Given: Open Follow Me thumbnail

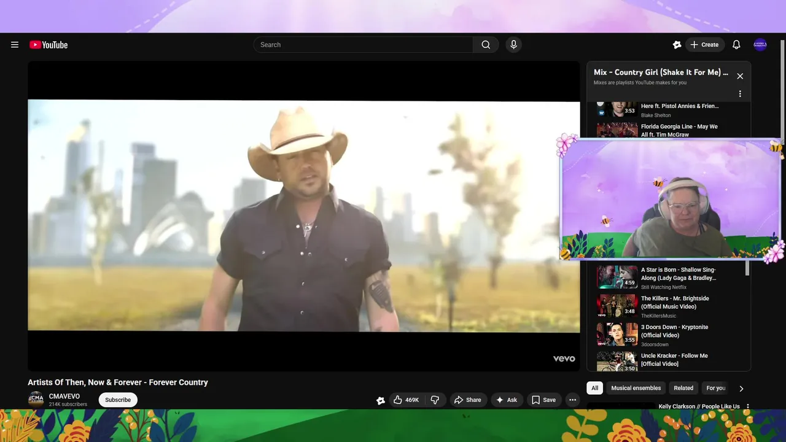Looking at the screenshot, I should coord(617,362).
